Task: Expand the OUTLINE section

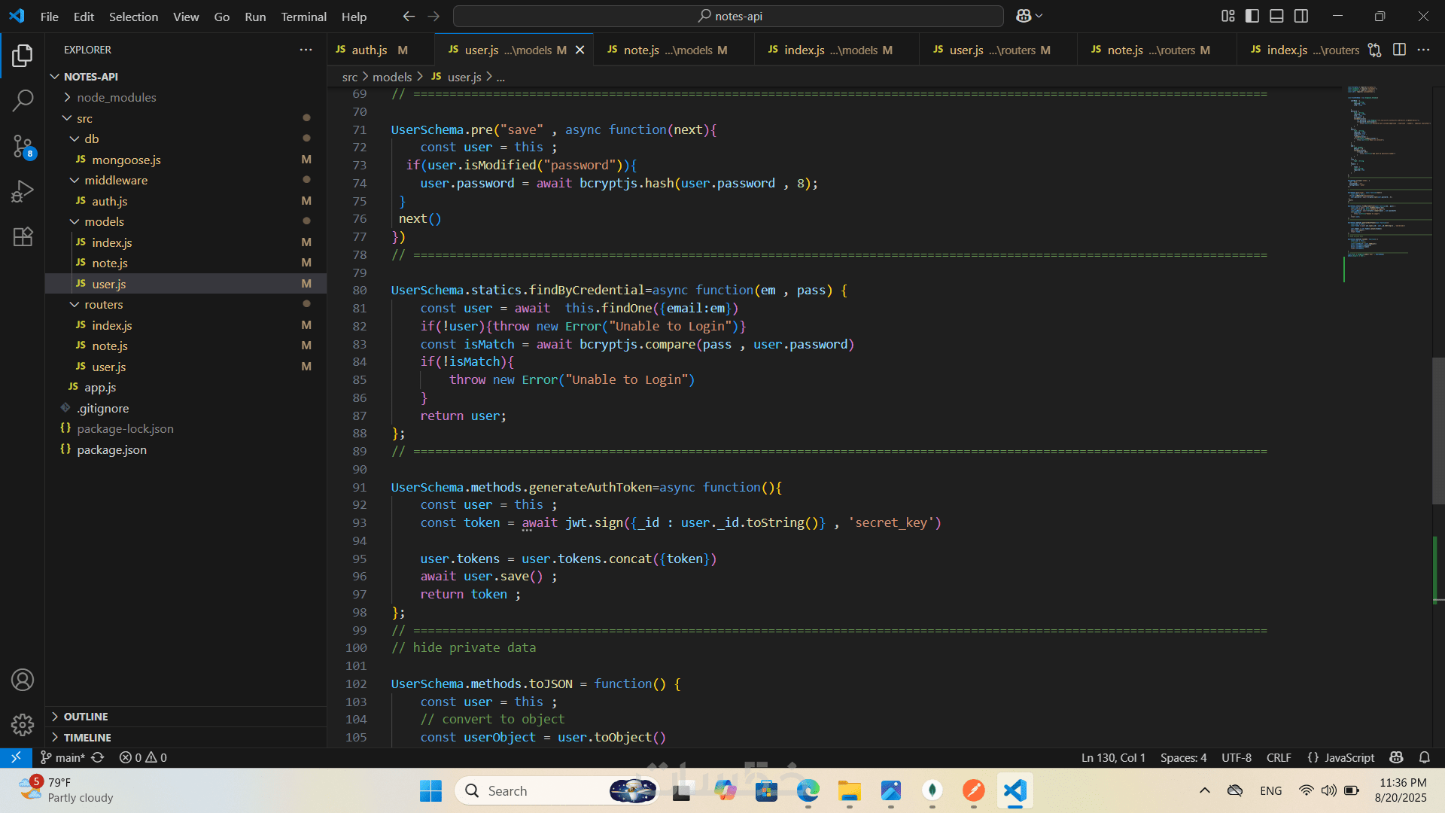Action: click(x=86, y=717)
